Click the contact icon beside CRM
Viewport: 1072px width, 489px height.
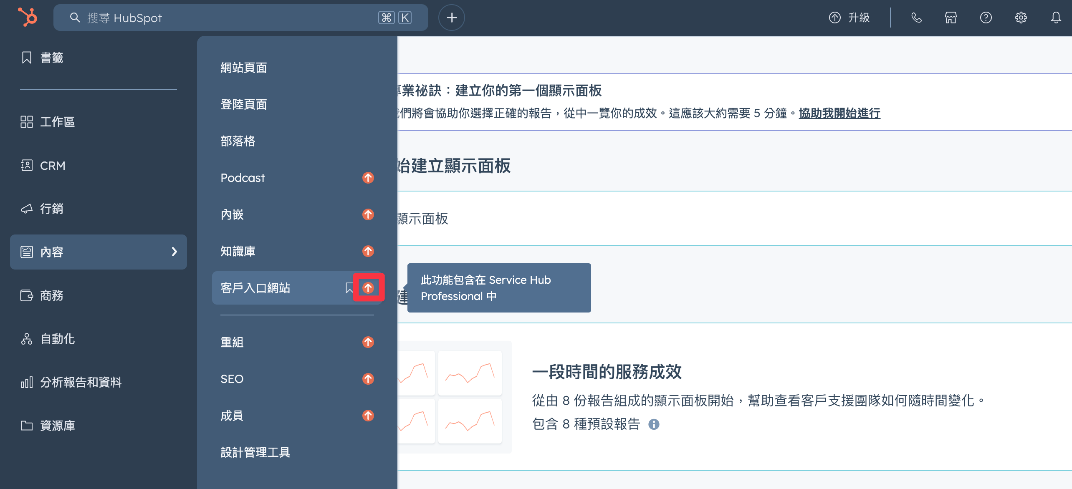[27, 165]
